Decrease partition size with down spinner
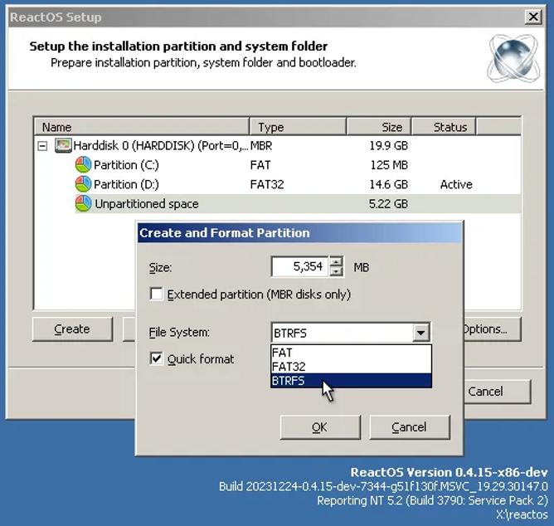Image resolution: width=554 pixels, height=526 pixels. click(337, 271)
